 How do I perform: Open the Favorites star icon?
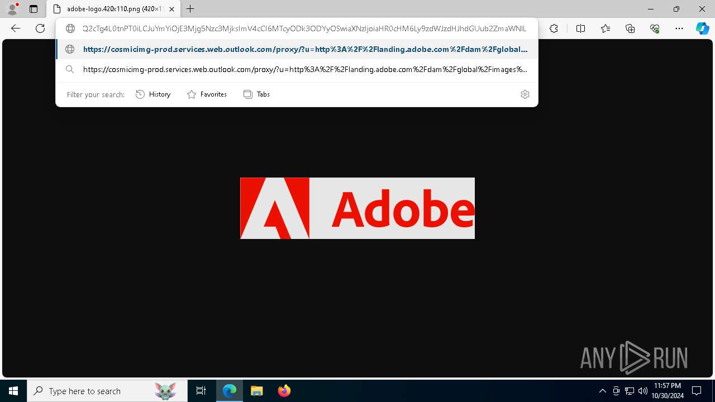pos(606,28)
